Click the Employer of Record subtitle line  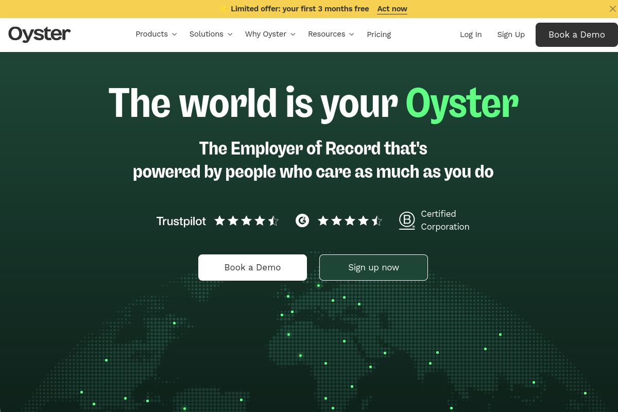tap(313, 148)
